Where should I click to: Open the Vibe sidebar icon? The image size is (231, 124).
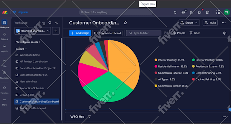[4, 61]
